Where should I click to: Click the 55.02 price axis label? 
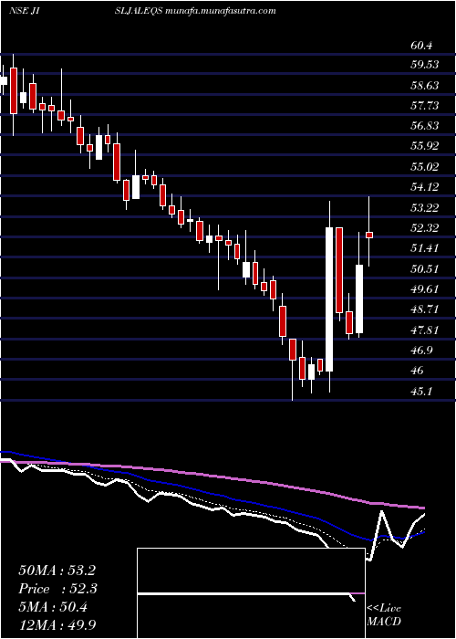click(x=424, y=167)
